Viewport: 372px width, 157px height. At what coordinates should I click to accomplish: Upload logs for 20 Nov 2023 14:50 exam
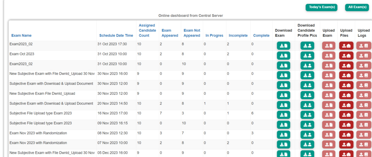(x=363, y=105)
